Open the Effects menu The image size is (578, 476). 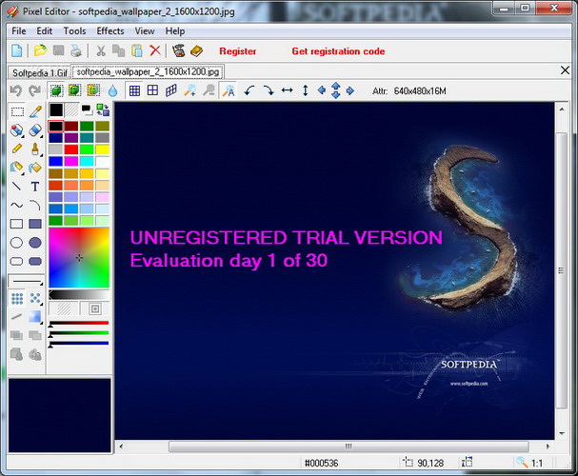[110, 31]
